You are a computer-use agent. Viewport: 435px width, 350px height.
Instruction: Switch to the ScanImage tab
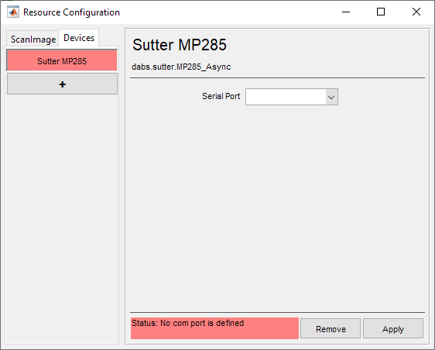tap(33, 39)
